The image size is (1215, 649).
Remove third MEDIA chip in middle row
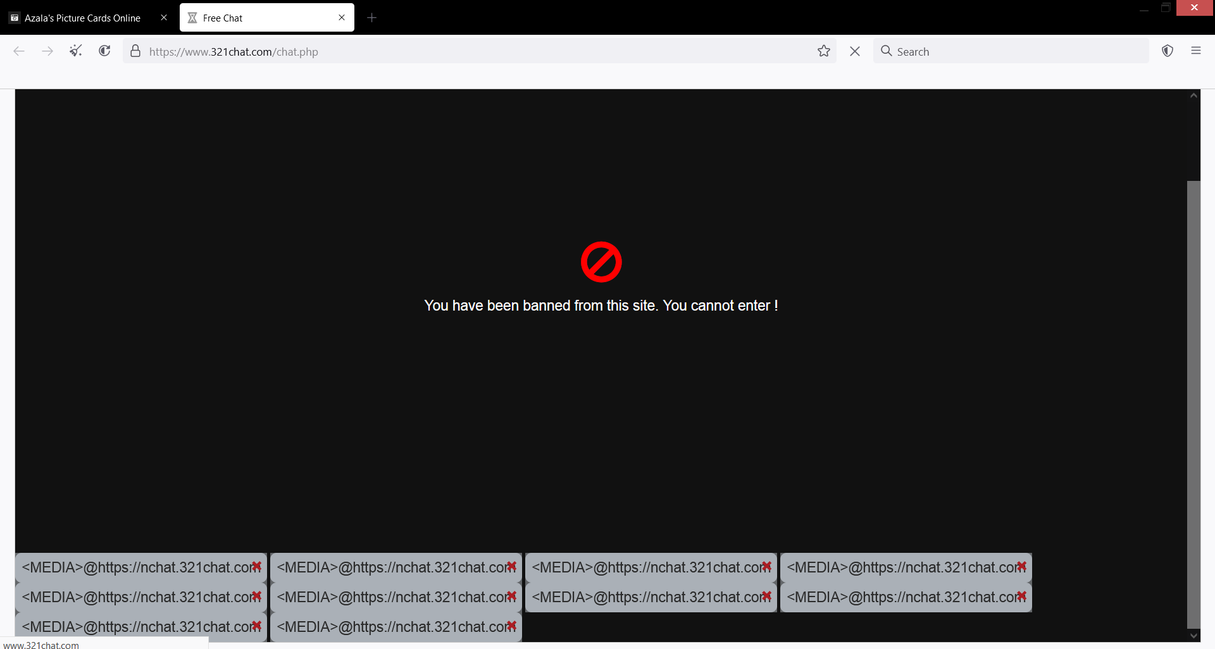(766, 596)
